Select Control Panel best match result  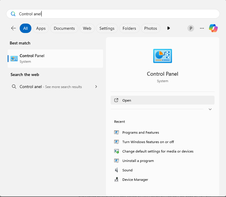click(55, 58)
